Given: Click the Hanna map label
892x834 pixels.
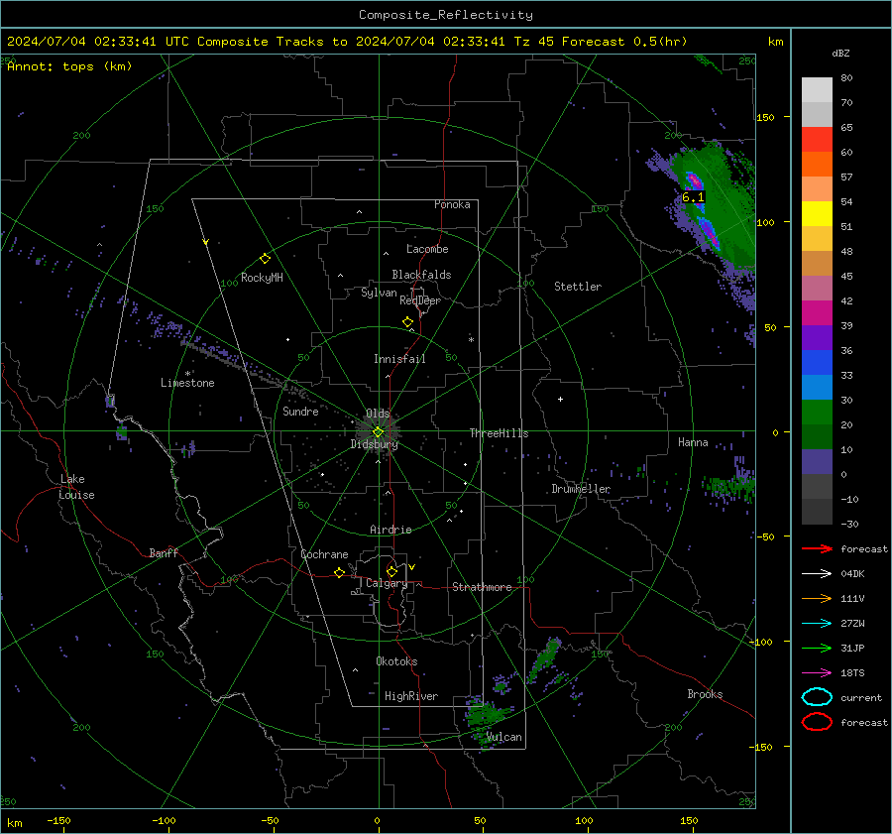Looking at the screenshot, I should coord(693,442).
